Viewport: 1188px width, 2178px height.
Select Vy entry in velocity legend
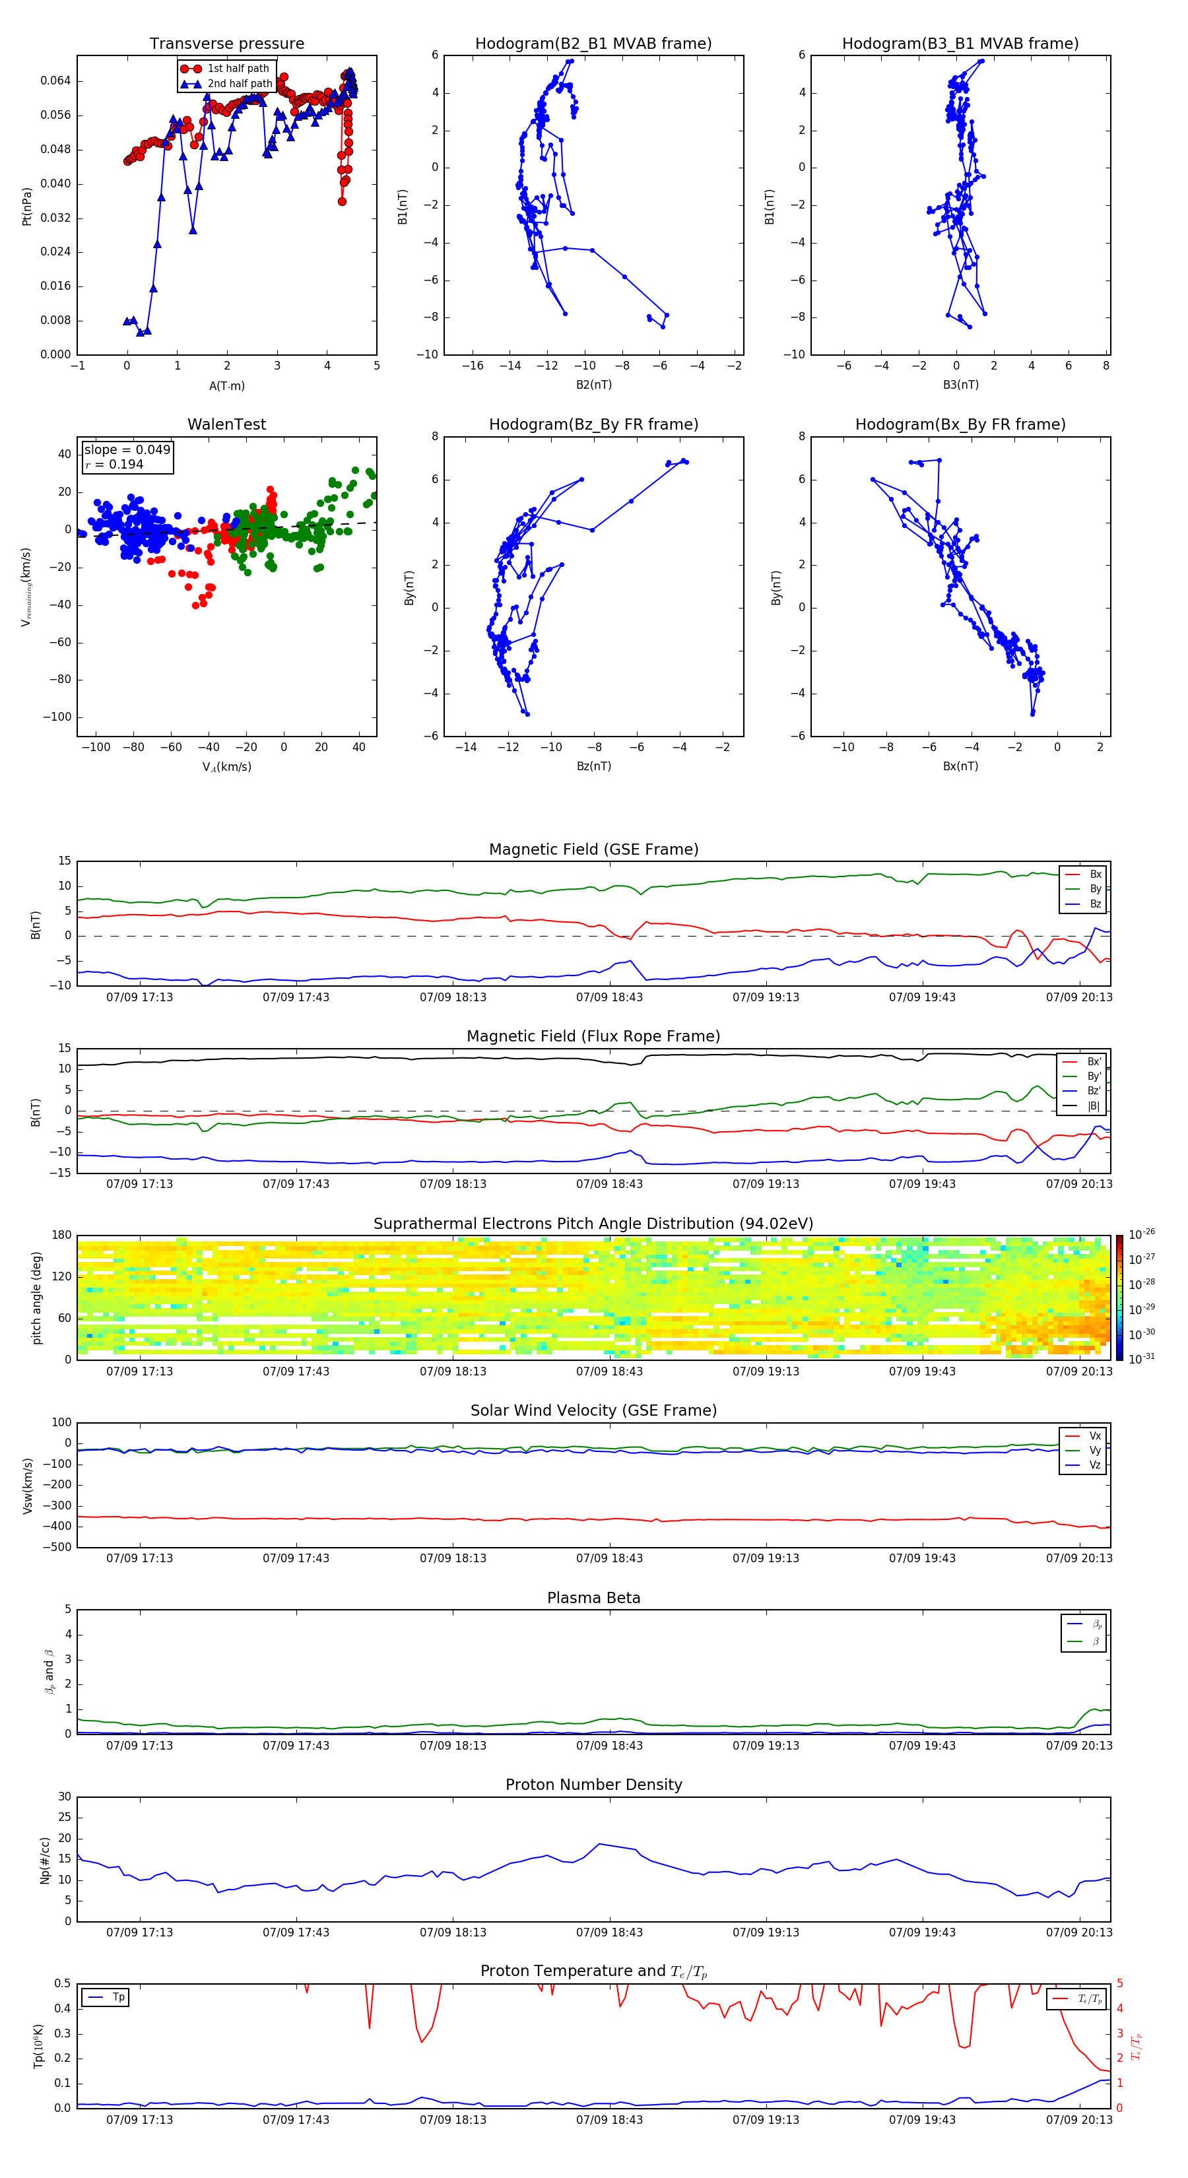[x=1084, y=1451]
